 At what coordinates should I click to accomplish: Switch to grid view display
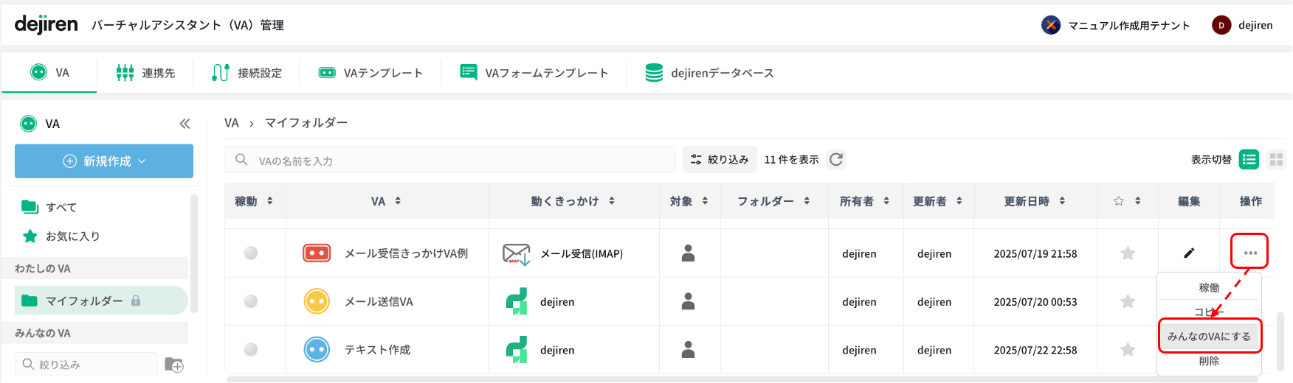tap(1276, 159)
